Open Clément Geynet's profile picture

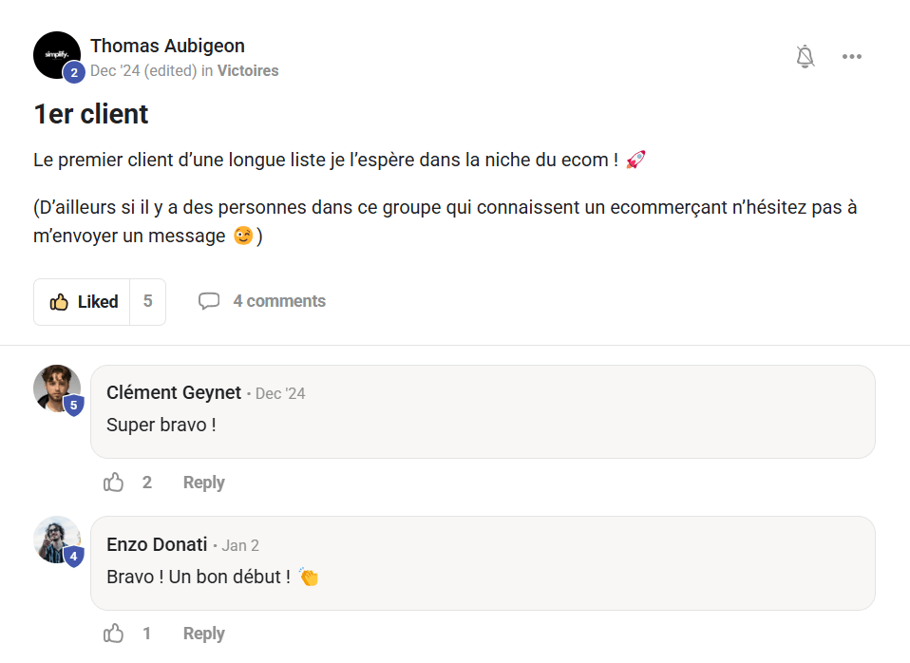point(55,387)
